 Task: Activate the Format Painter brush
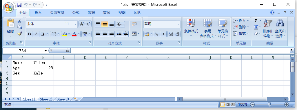[19, 33]
